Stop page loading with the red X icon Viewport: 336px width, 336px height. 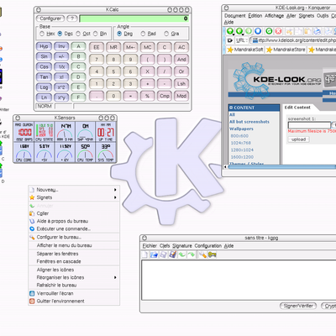click(x=278, y=31)
